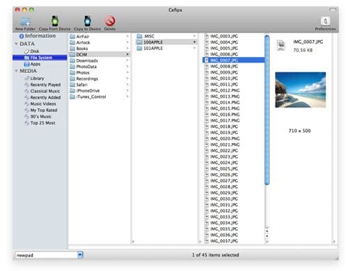The width and height of the screenshot is (348, 271).
Task: Click the Airlock folder icon
Action: point(72,42)
